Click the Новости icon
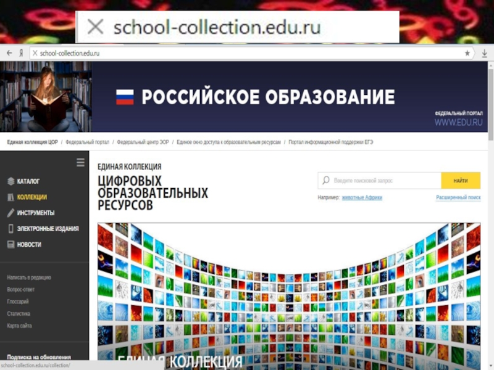The height and width of the screenshot is (370, 494). (10, 244)
